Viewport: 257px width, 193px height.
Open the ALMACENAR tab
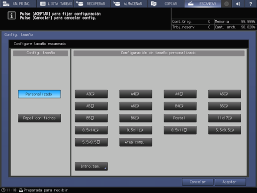[x=129, y=3]
